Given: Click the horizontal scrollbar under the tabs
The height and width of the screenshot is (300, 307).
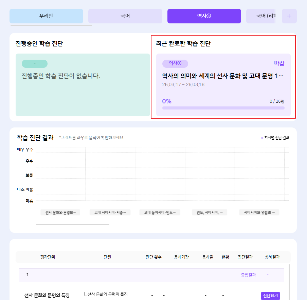Looking at the screenshot, I should coord(51,25).
